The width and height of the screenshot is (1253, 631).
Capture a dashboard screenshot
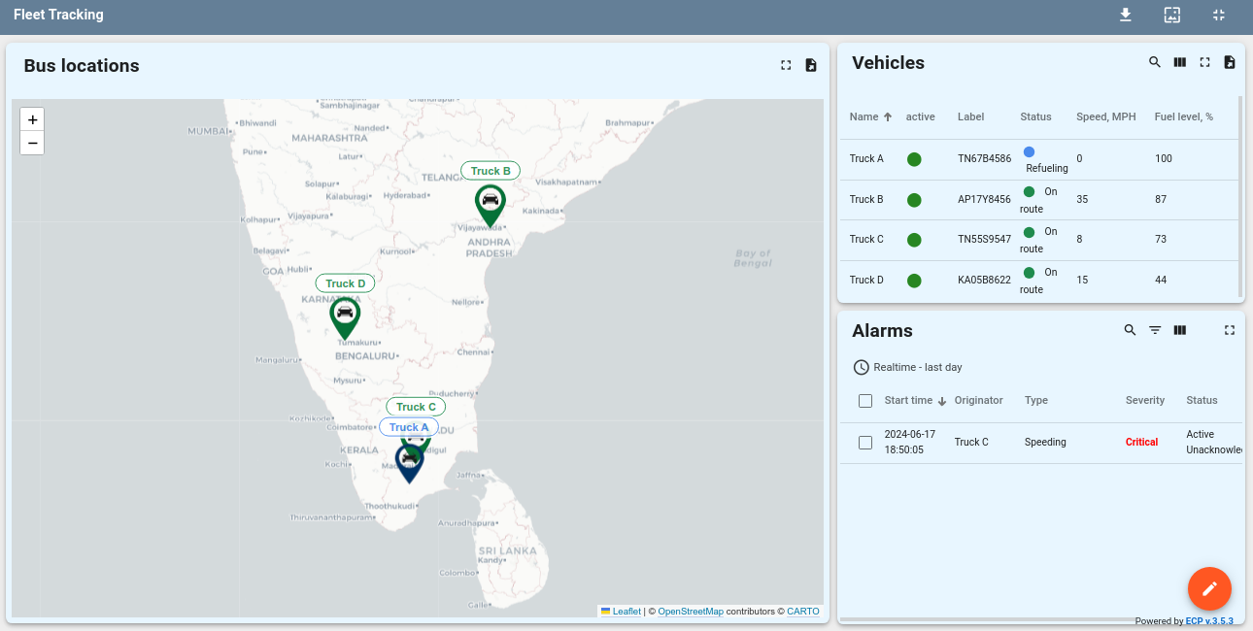1171,15
